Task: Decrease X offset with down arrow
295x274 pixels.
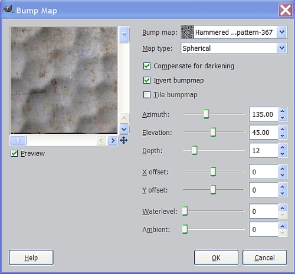Action: point(283,175)
